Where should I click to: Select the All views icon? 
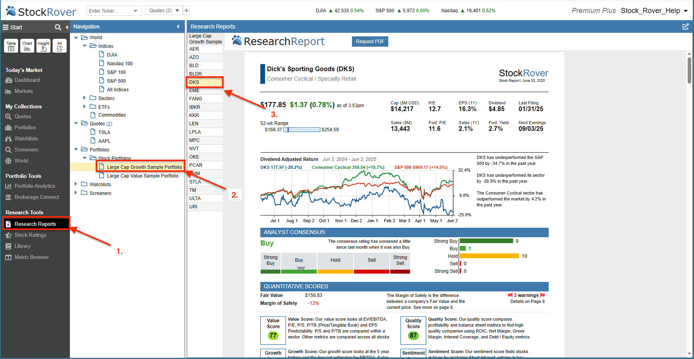60,46
